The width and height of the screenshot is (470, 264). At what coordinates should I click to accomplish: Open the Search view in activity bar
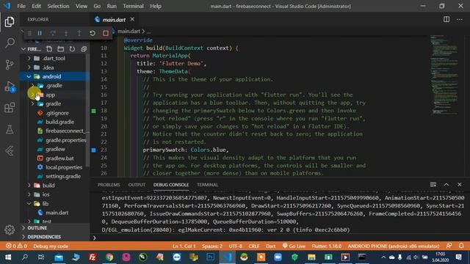pyautogui.click(x=10, y=43)
